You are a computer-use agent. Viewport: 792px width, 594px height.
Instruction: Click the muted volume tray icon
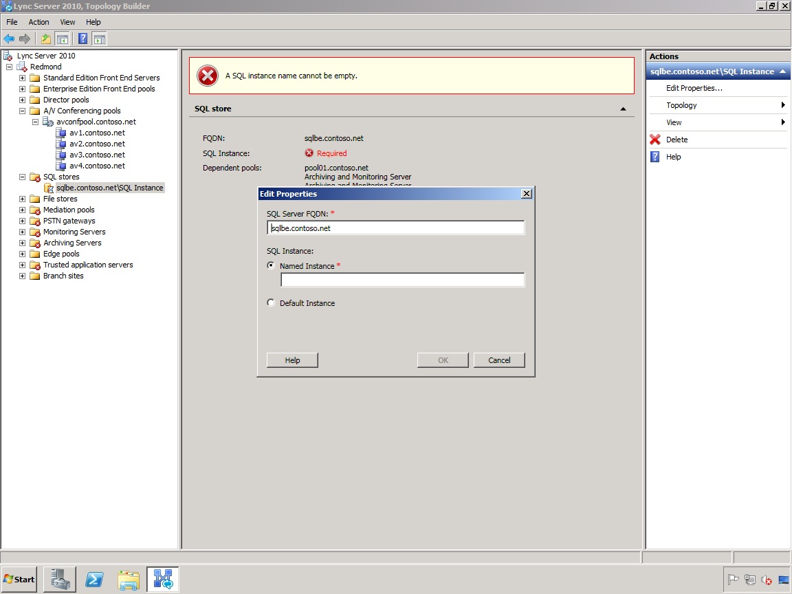(767, 580)
